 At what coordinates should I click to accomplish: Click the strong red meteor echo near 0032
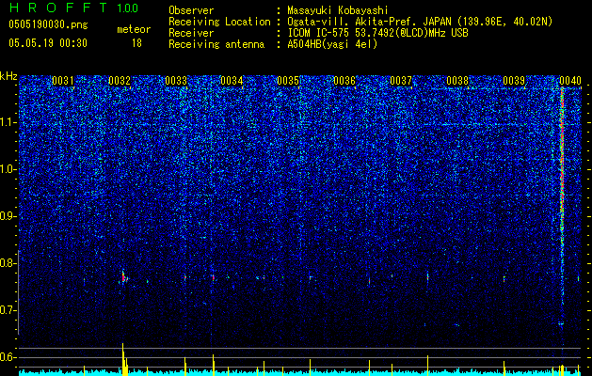(x=123, y=276)
